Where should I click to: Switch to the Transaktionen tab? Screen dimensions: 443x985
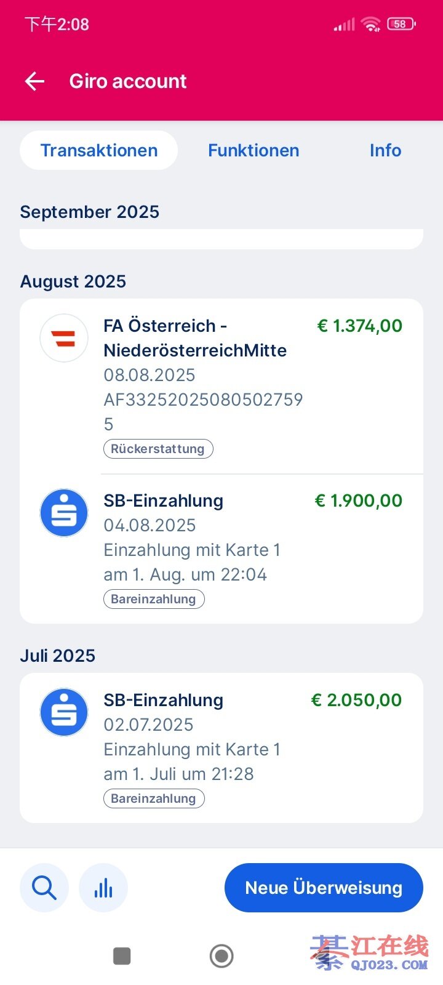click(99, 150)
